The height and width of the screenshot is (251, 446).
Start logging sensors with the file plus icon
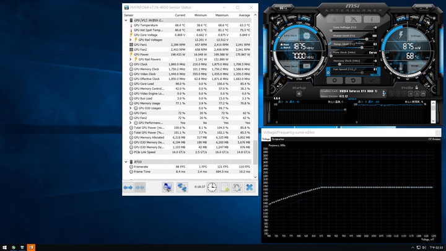pyautogui.click(x=225, y=188)
